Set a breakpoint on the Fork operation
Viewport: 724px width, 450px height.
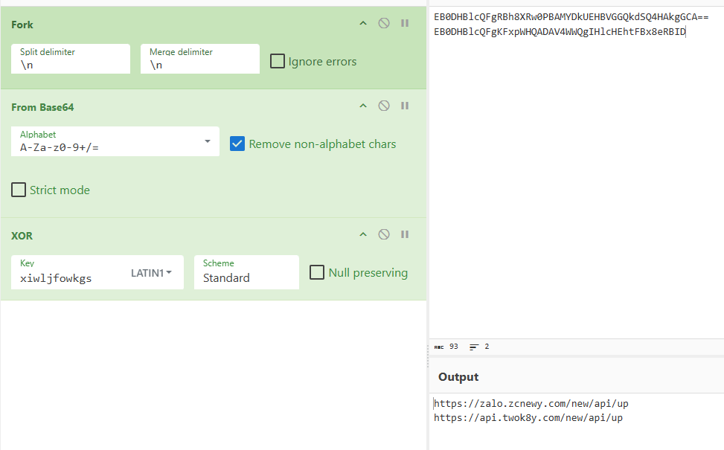coord(404,23)
